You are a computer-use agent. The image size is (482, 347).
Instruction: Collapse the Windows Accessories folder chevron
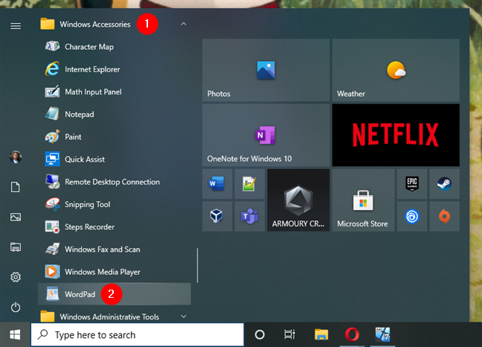coord(184,24)
